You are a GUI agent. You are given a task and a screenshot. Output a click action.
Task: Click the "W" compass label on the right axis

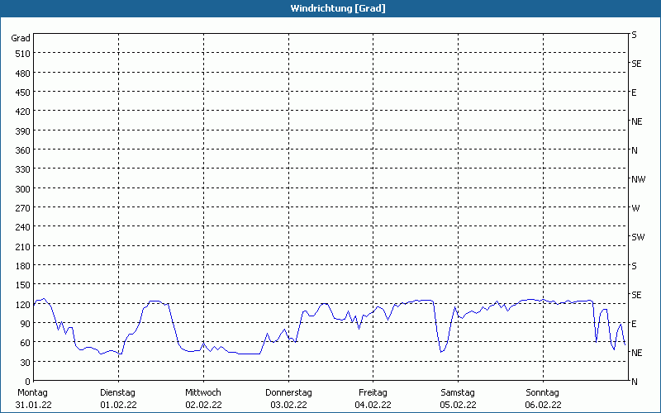(635, 208)
